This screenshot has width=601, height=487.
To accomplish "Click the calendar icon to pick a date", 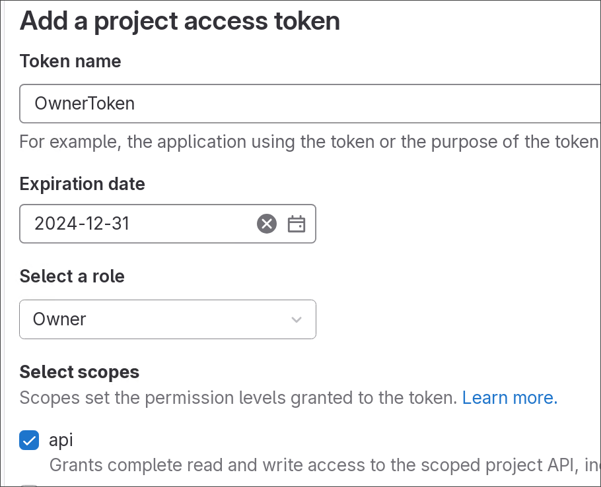I will pyautogui.click(x=296, y=224).
